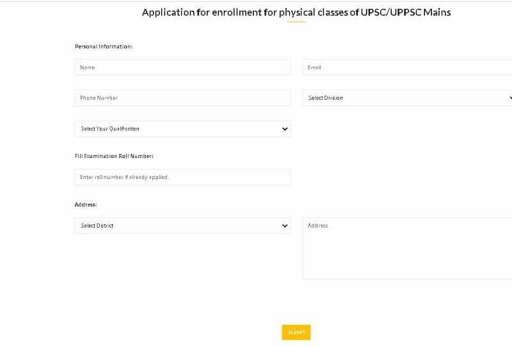Click inside the Address text area
Viewport: 512px width, 347px height.
click(x=407, y=248)
